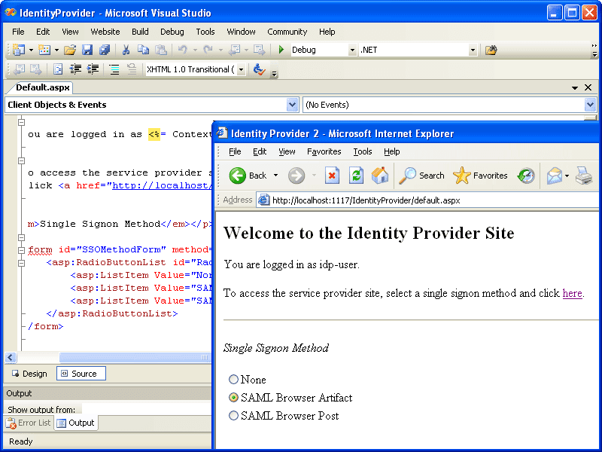Open Favorites menu in Internet Explorer
The image size is (602, 452).
tap(324, 151)
